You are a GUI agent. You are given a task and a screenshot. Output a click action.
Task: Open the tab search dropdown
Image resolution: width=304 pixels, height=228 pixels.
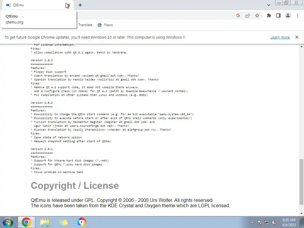(268, 5)
